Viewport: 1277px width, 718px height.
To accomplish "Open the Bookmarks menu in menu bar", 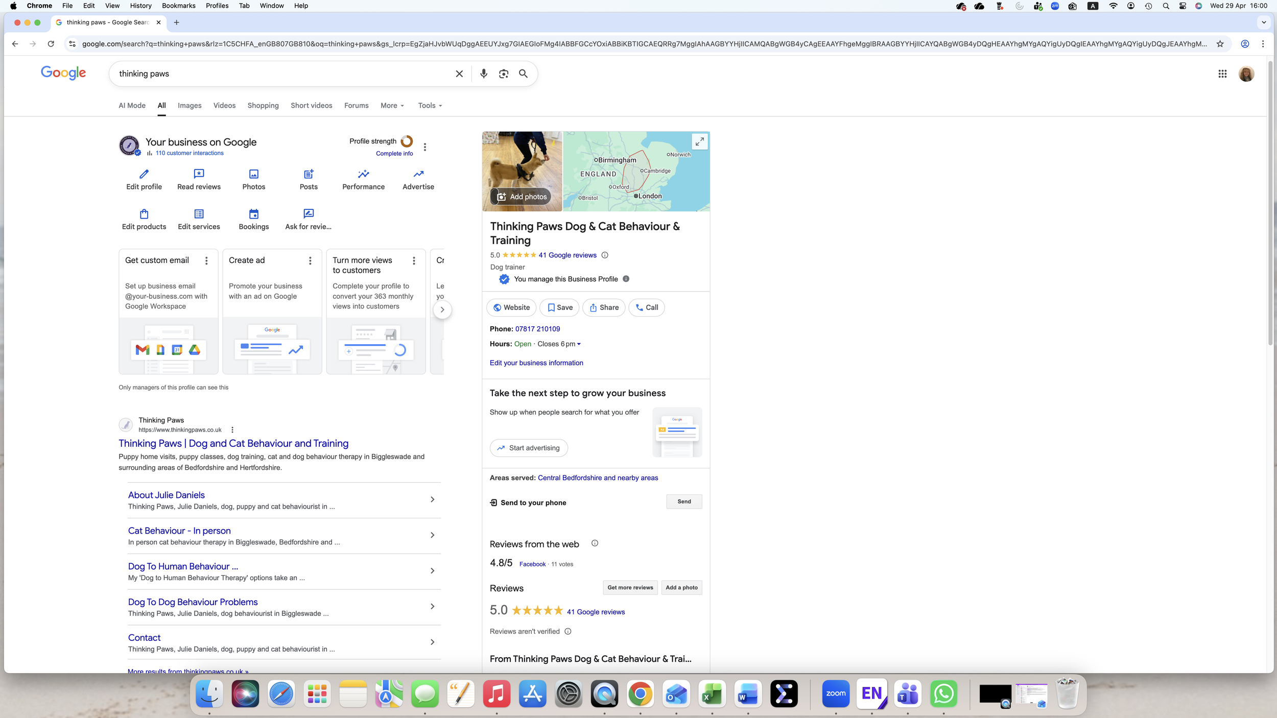I will (178, 6).
